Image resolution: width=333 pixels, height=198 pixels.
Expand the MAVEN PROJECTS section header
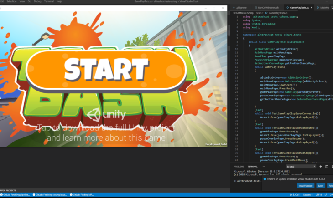[x=8, y=190]
